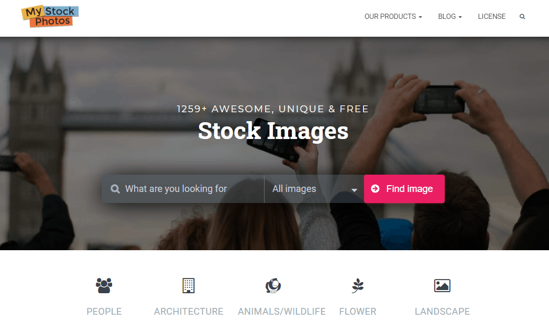549x321 pixels.
Task: Click the magnifier icon in search box
Action: tap(115, 189)
